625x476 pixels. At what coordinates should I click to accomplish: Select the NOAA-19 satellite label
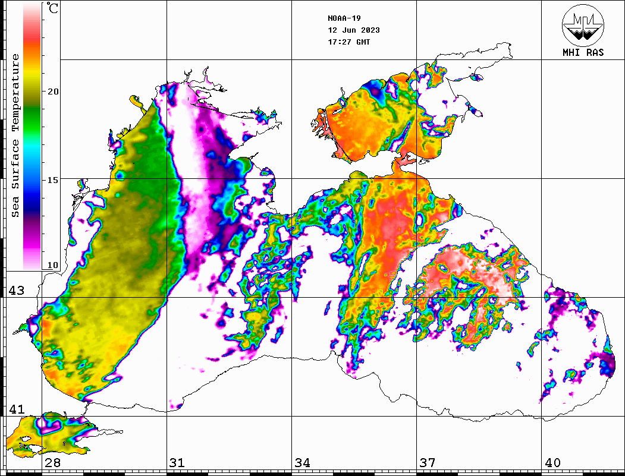tap(344, 18)
